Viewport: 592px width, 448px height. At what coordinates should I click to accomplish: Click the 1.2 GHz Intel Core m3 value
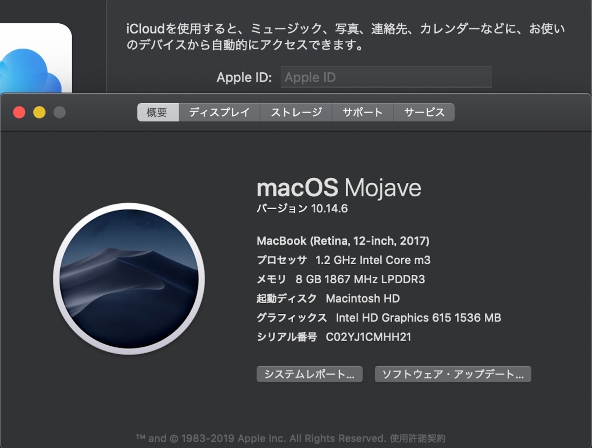point(373,260)
